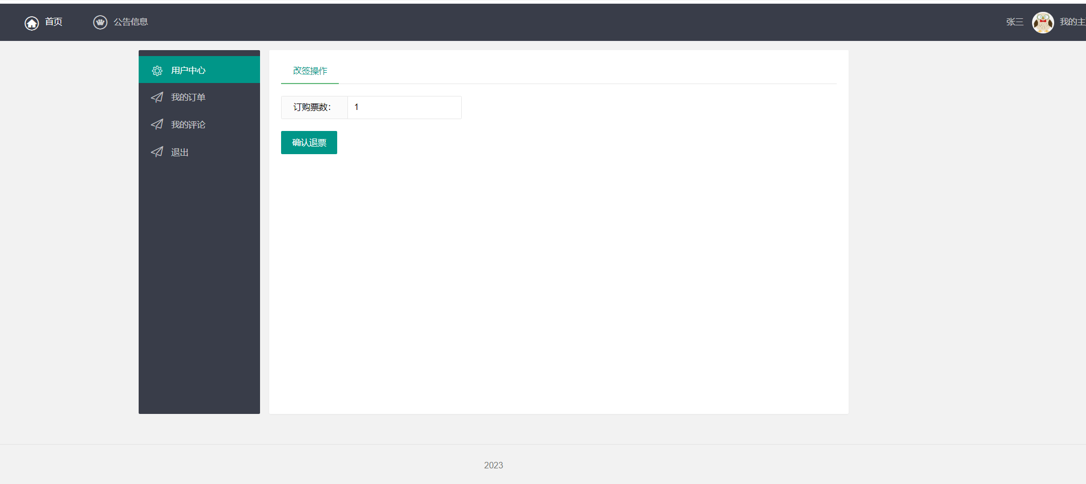
Task: Open the 公告信息 page
Action: coord(131,22)
